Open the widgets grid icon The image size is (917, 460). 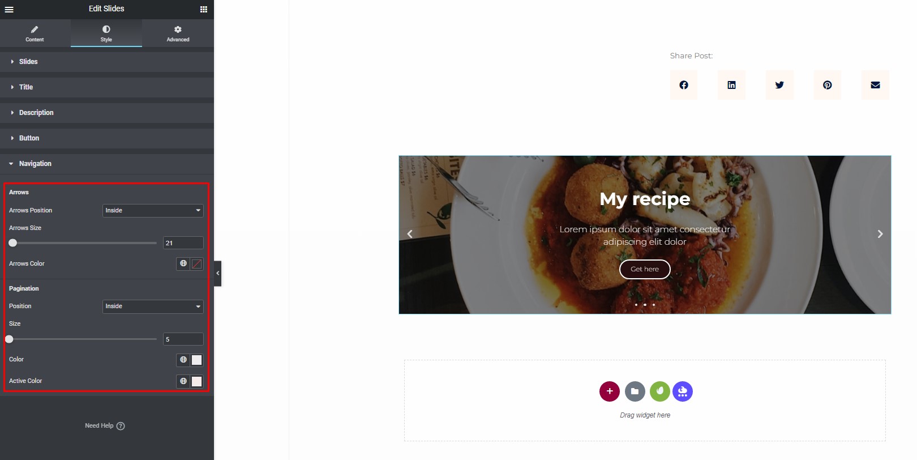(x=204, y=9)
